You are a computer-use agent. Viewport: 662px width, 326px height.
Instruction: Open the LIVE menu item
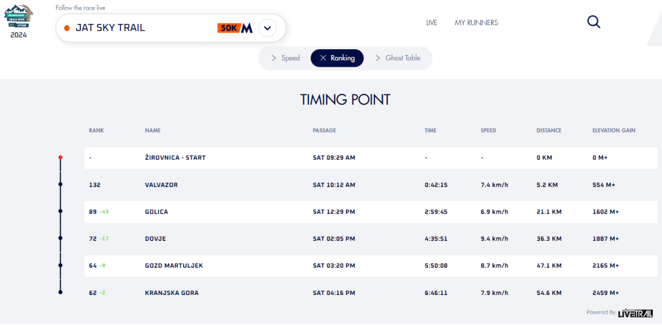tap(432, 23)
